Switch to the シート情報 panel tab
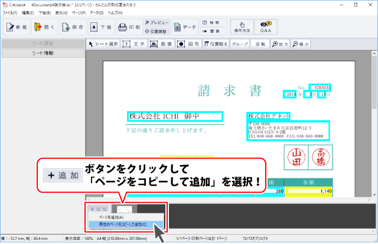Screen dimensions: 378x244 pos(43,53)
